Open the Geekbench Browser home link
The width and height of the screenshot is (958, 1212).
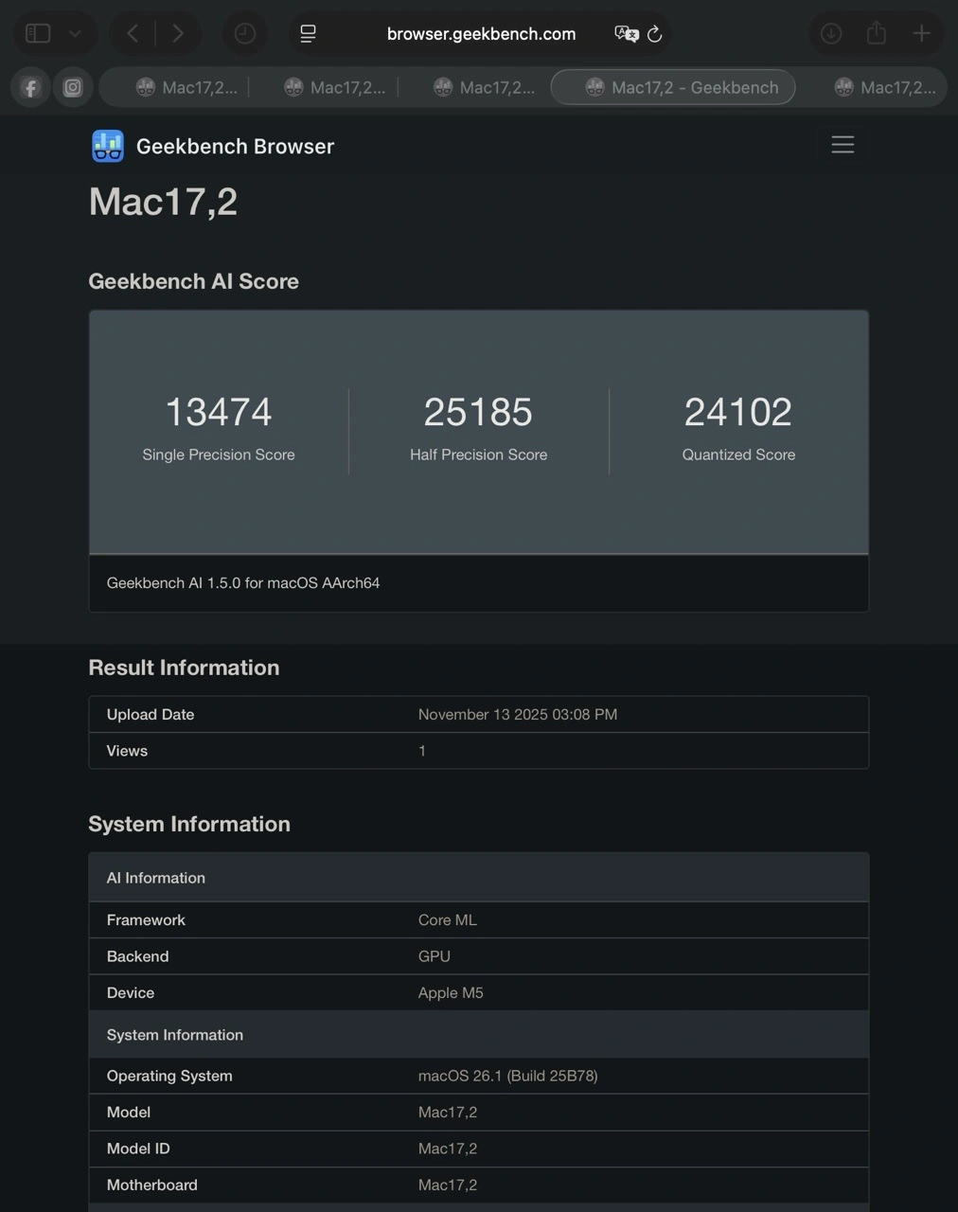click(235, 146)
